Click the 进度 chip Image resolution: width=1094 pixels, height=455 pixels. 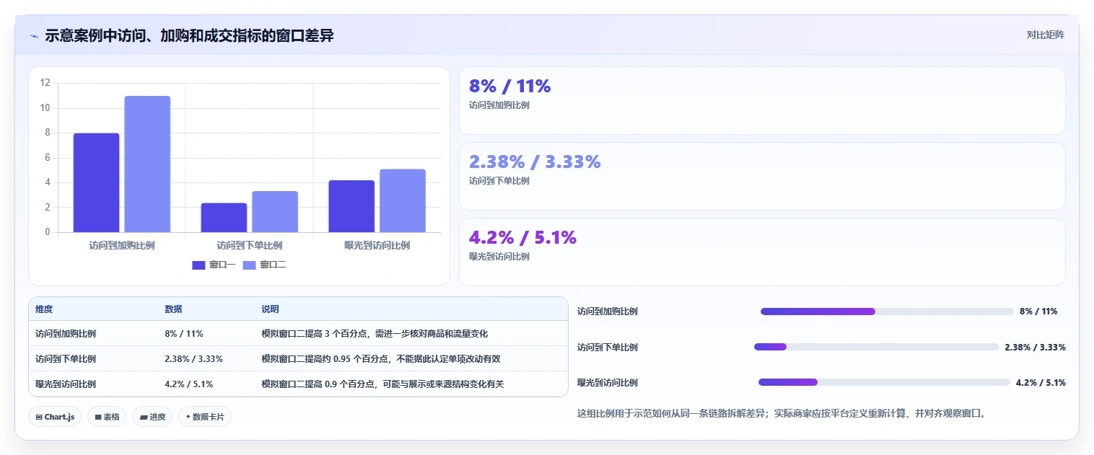(x=152, y=417)
